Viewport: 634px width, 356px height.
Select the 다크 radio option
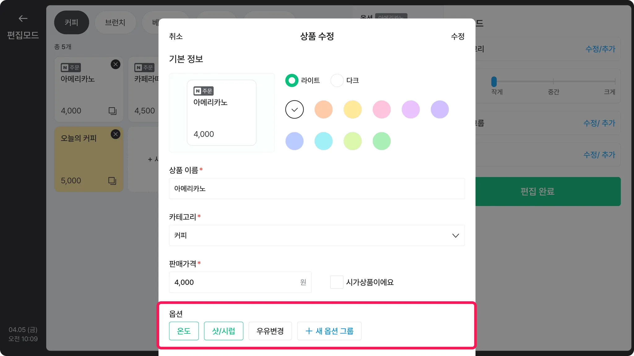point(337,80)
